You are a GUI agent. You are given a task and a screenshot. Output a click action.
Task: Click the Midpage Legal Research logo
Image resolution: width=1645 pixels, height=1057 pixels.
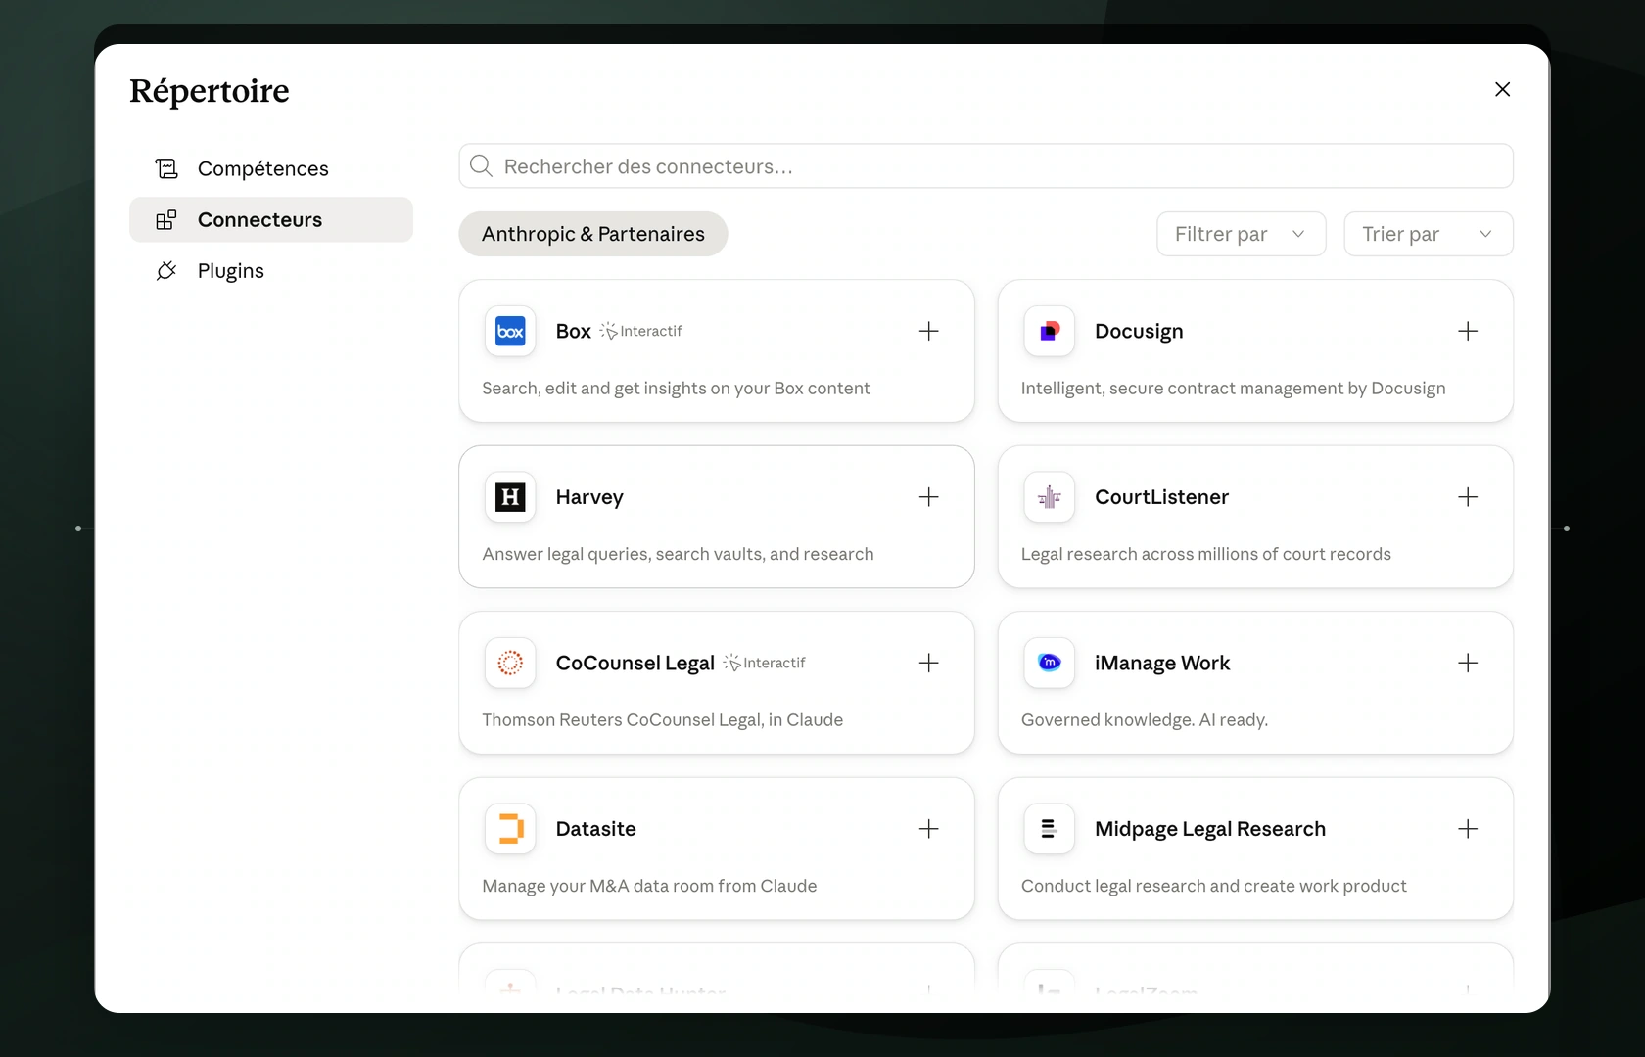(x=1050, y=829)
